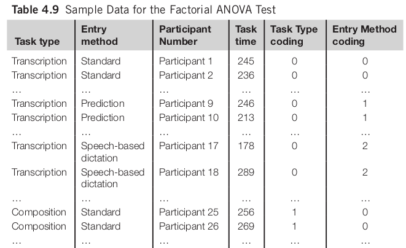Select the 'Task Type coding' header
Screen dimensions: 406x248
tap(294, 36)
